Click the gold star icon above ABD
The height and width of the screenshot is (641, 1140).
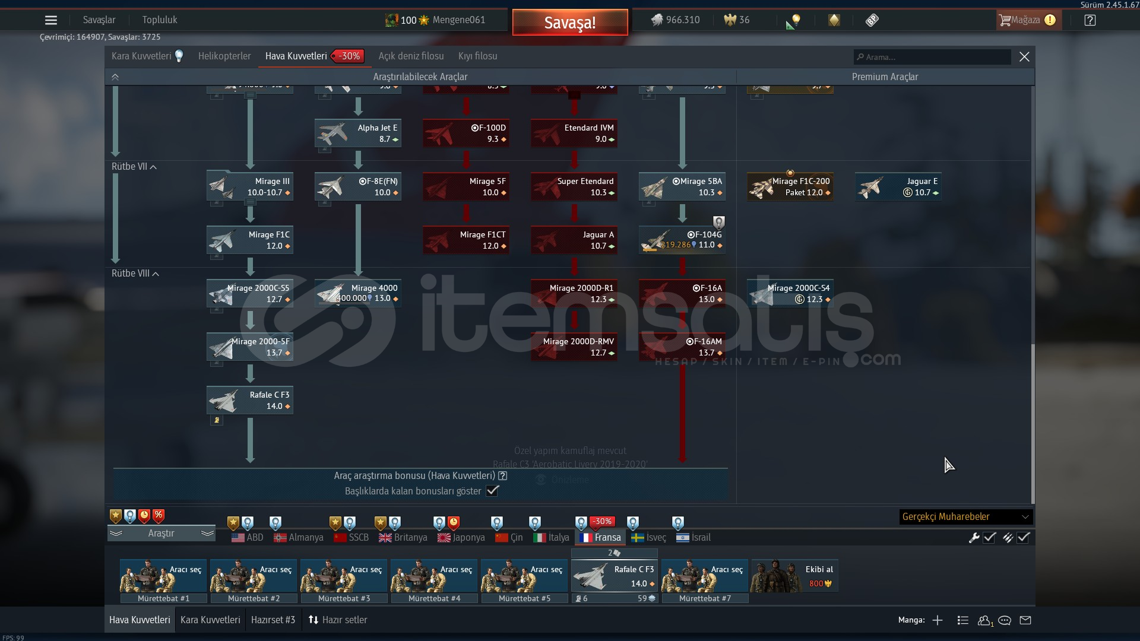coord(233,523)
